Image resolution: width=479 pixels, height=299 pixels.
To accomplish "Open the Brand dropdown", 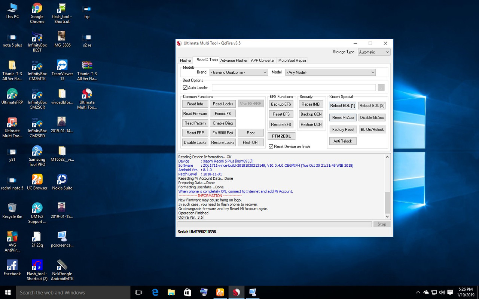I will 238,72.
